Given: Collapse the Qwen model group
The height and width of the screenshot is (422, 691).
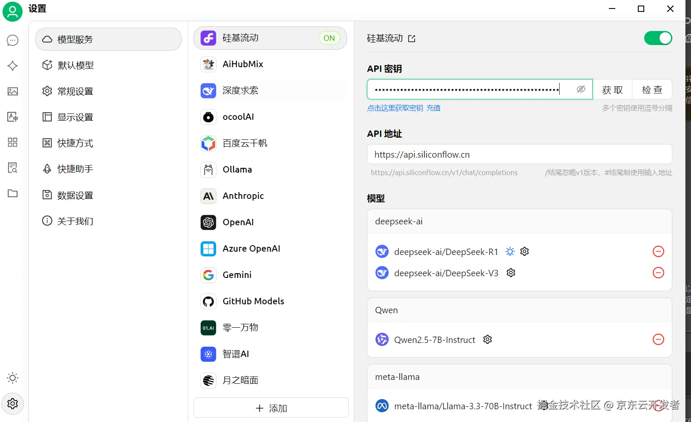Looking at the screenshot, I should [x=519, y=310].
